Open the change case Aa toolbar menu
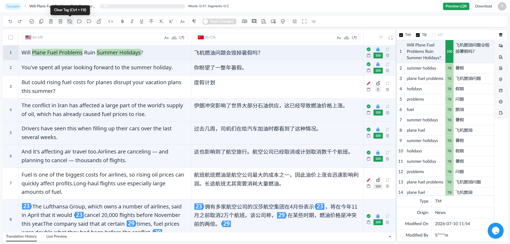510x244 pixels. coord(182,22)
